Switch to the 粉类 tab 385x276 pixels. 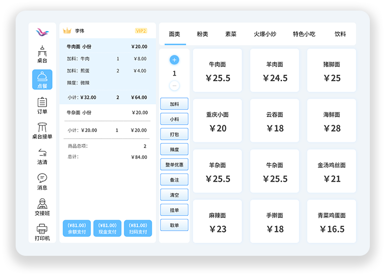pyautogui.click(x=202, y=34)
